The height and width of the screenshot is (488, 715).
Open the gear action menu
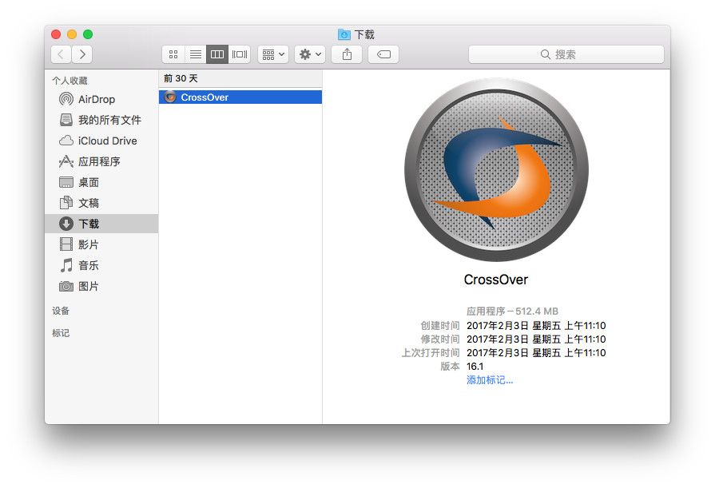309,54
